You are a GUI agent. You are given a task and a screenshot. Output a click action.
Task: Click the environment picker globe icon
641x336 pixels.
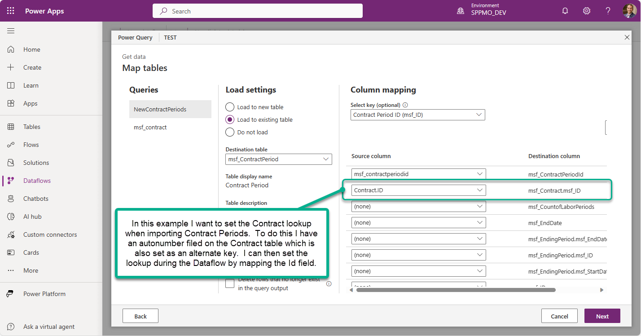[461, 11]
